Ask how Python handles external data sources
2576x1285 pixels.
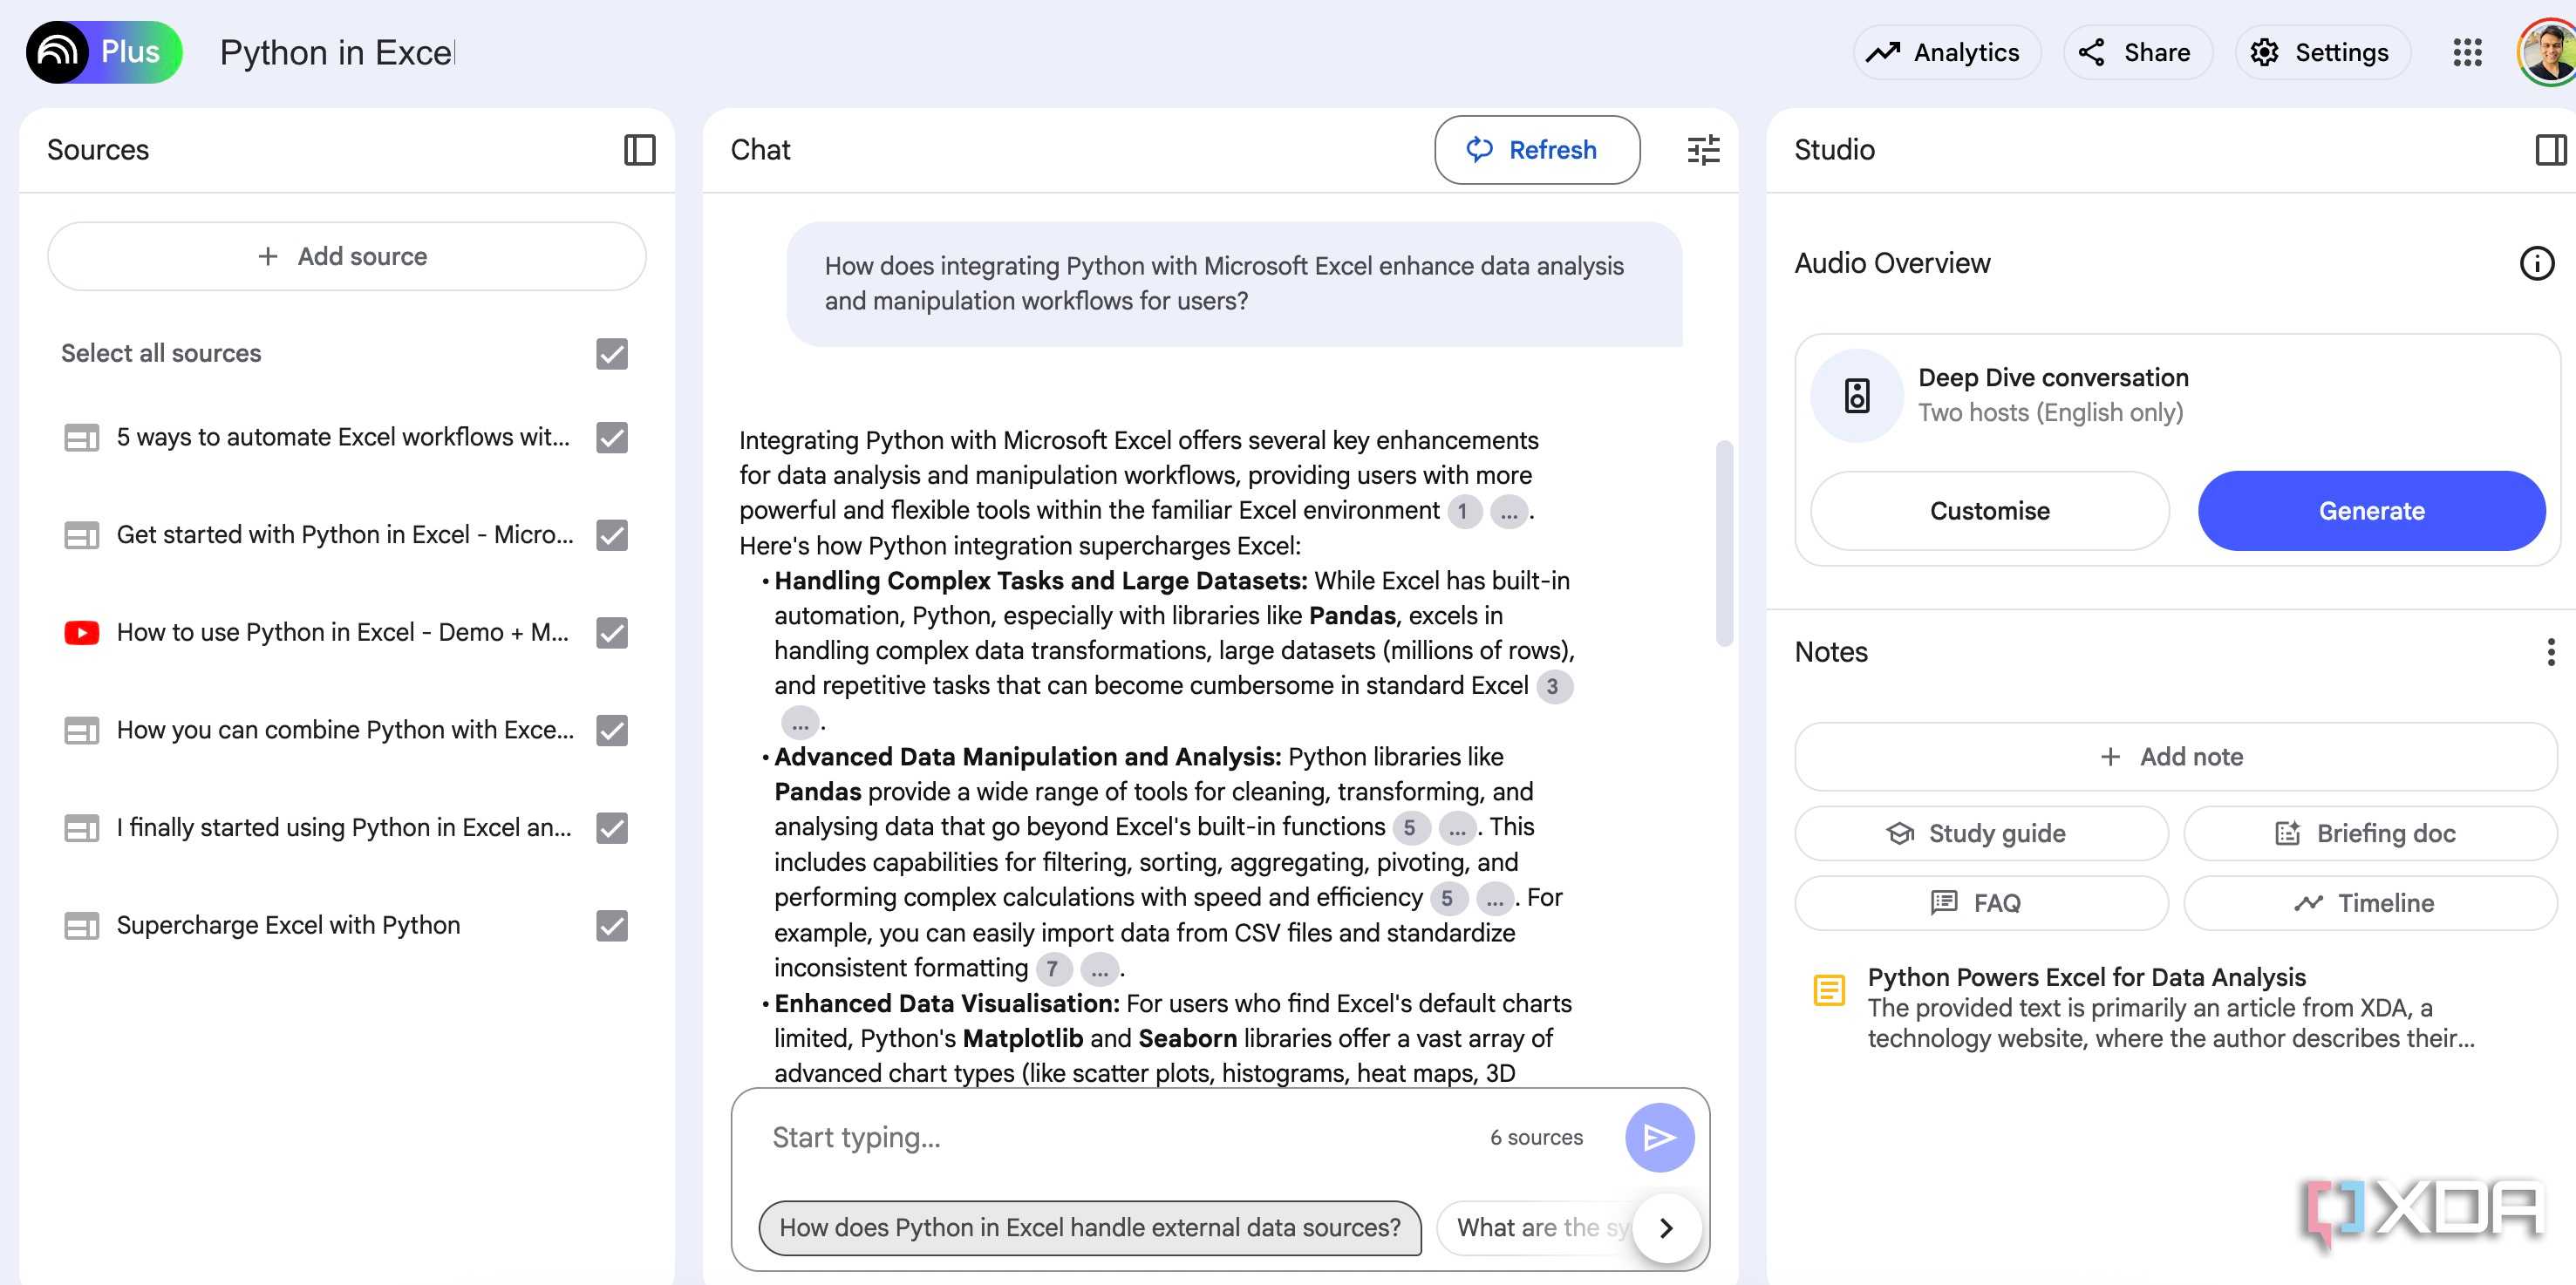[x=1090, y=1228]
